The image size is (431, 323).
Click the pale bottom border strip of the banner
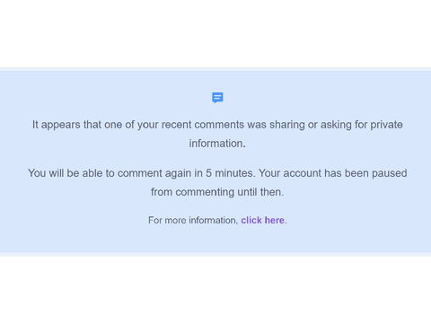tap(215, 254)
